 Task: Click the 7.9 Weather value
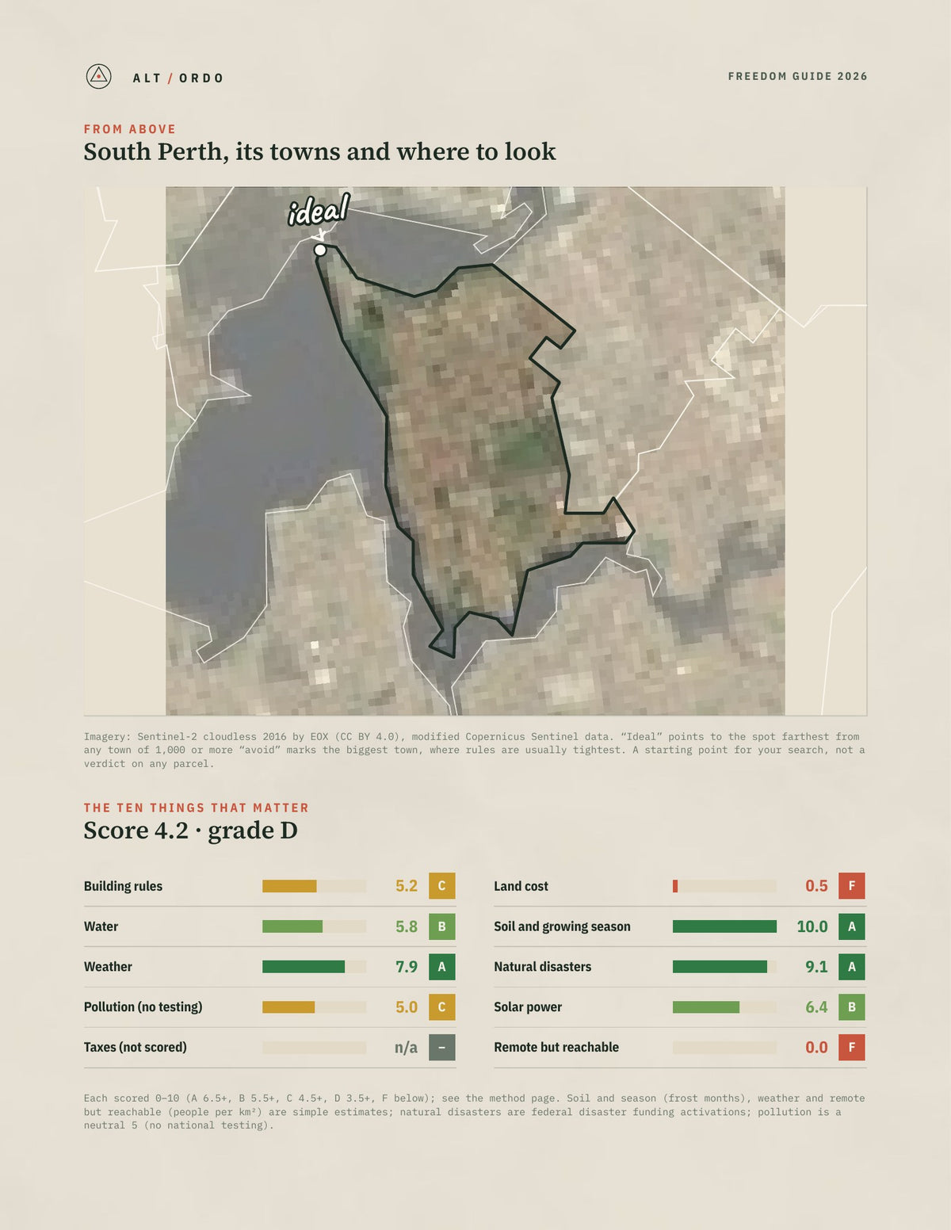[x=407, y=967]
